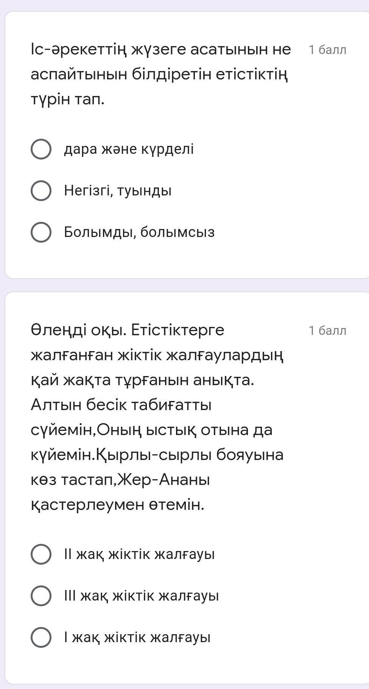Choose the 'Болымды, болымсыз' radio button

(41, 232)
